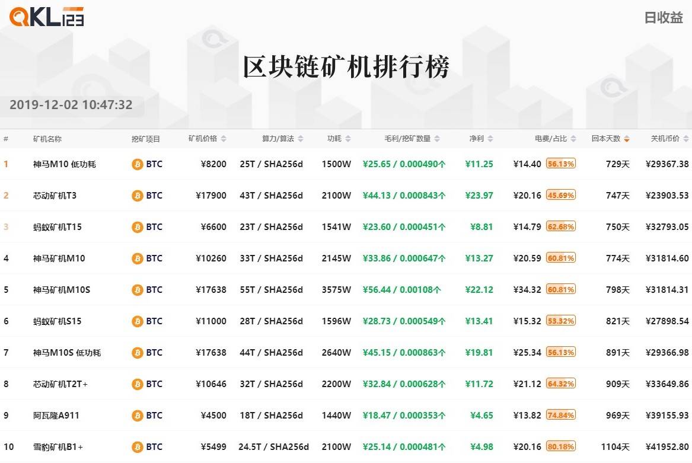The width and height of the screenshot is (692, 463).
Task: Sort by 毛利/挖矿数量 using its sort arrows
Action: 437,139
